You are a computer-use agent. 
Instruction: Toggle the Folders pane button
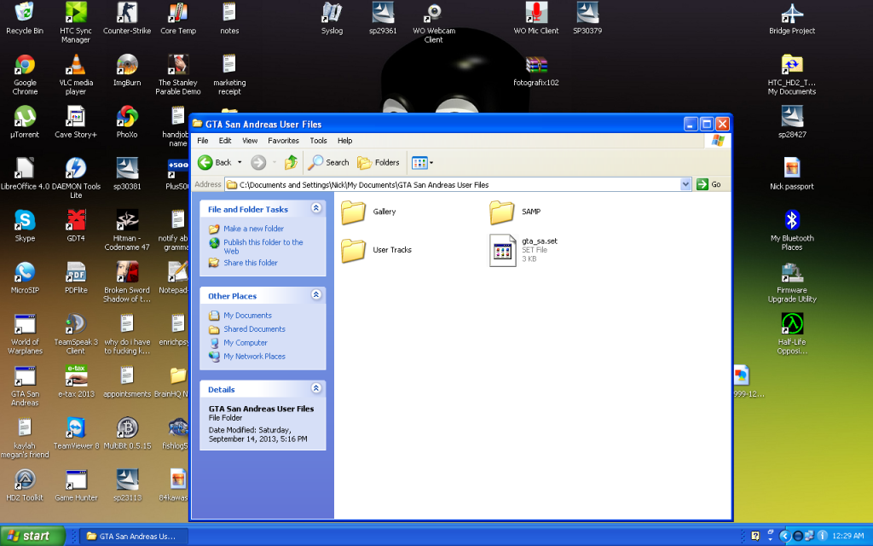point(379,162)
